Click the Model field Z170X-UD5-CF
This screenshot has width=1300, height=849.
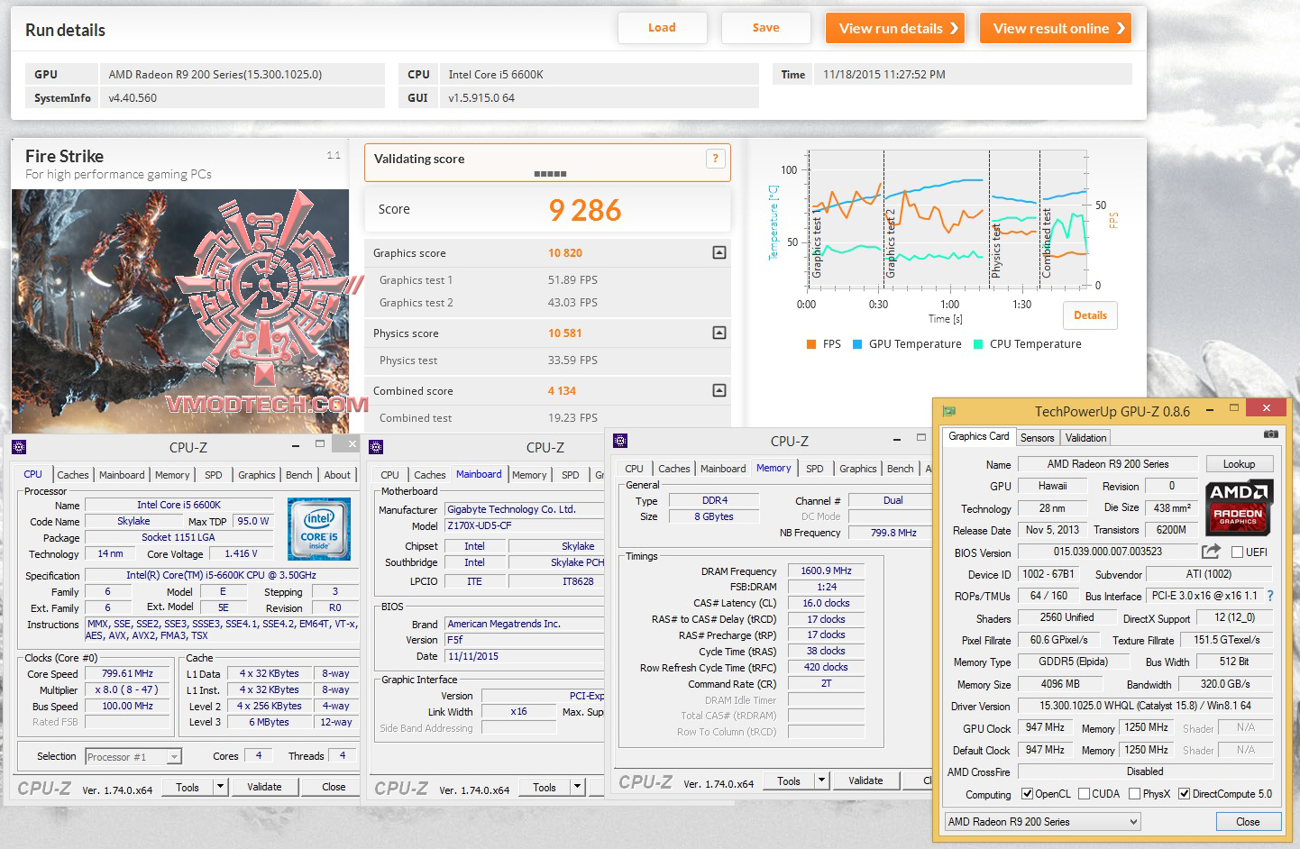[525, 525]
